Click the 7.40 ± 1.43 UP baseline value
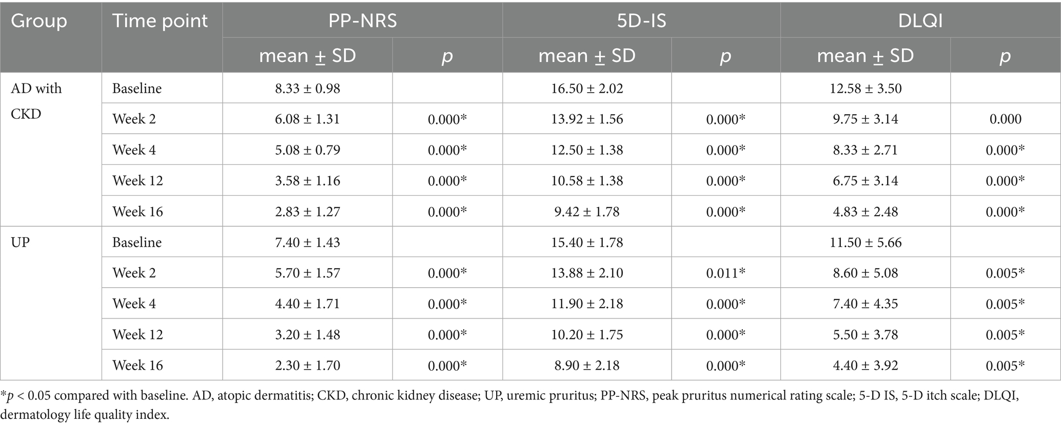 [307, 242]
